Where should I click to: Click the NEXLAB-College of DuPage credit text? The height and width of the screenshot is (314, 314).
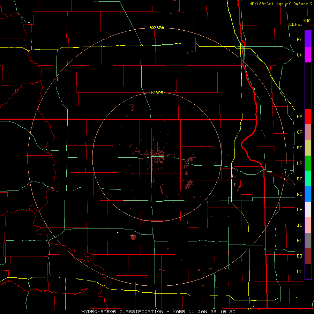(x=281, y=4)
